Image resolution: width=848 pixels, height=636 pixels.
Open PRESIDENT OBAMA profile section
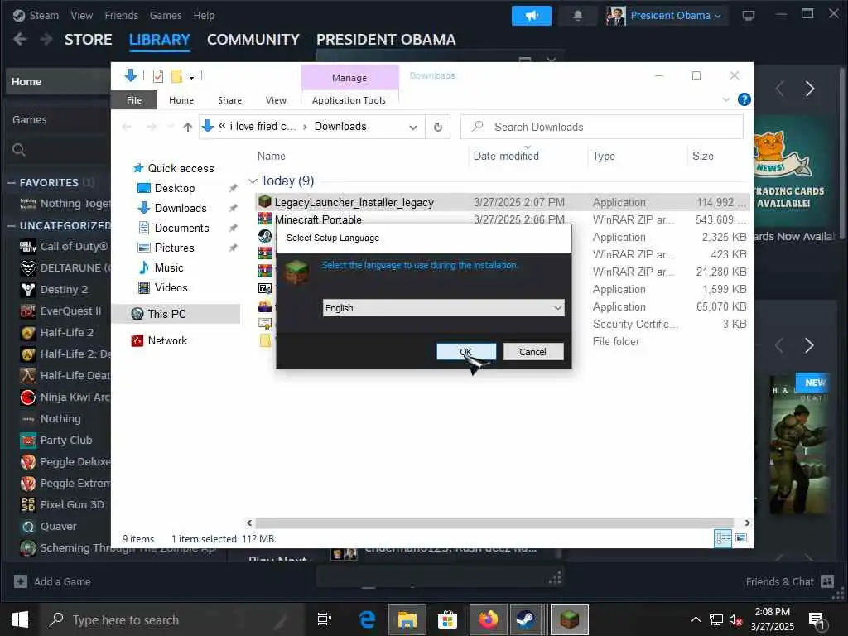click(386, 40)
